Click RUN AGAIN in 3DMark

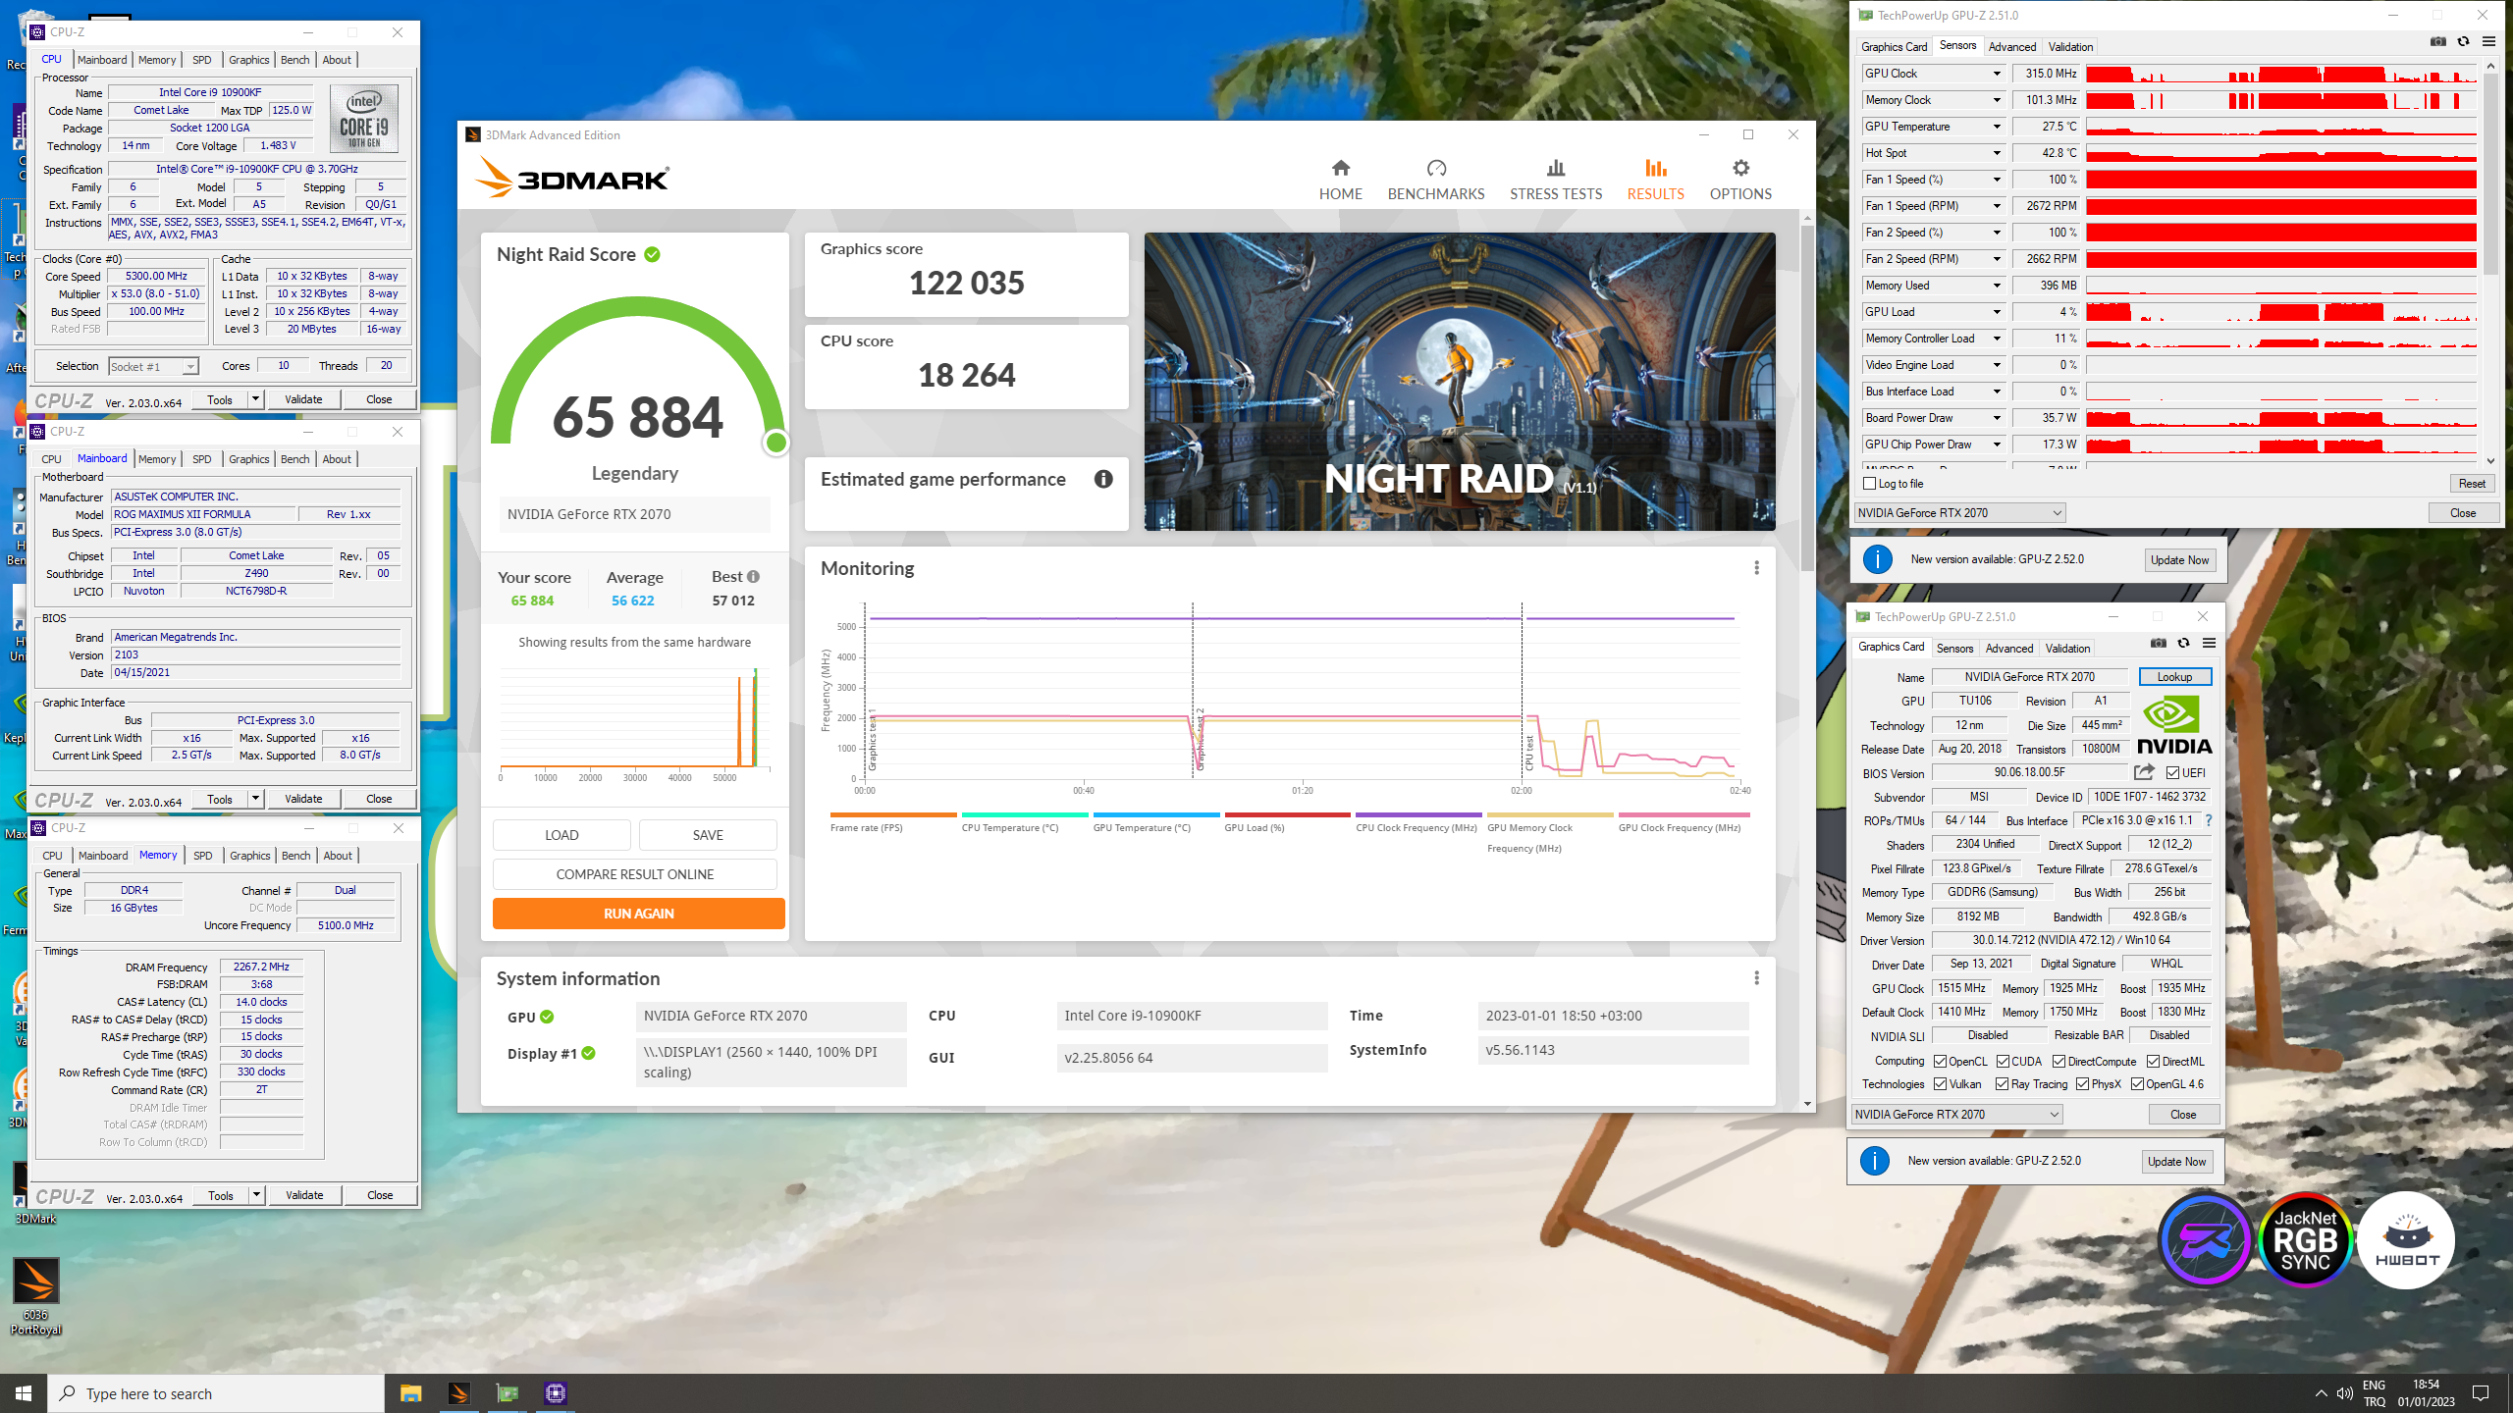coord(639,914)
